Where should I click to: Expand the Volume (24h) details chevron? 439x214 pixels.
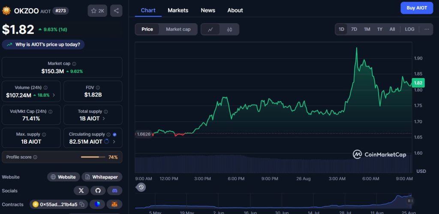pos(54,95)
